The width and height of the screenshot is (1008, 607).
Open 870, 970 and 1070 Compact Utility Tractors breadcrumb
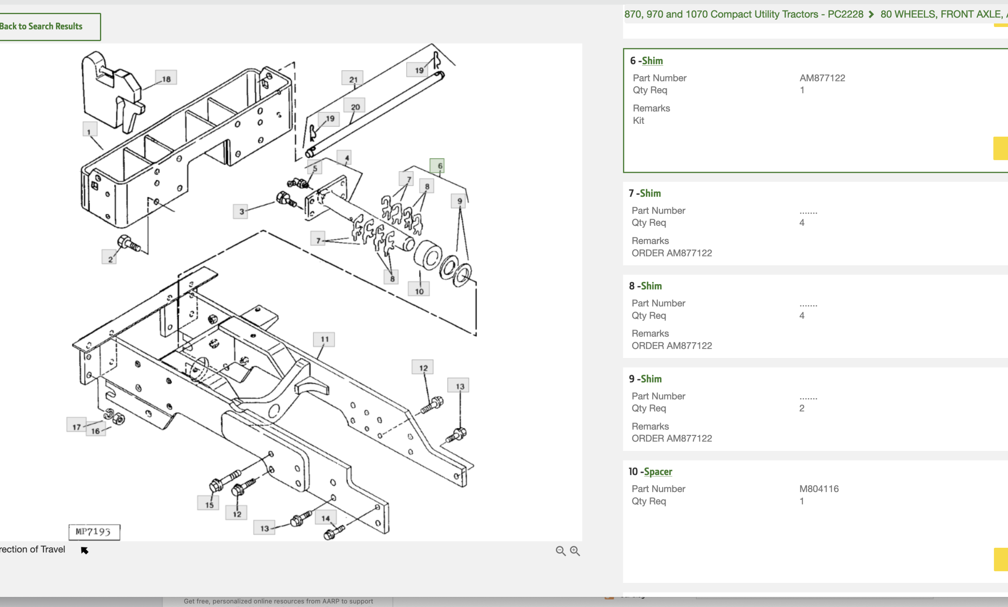pos(744,15)
